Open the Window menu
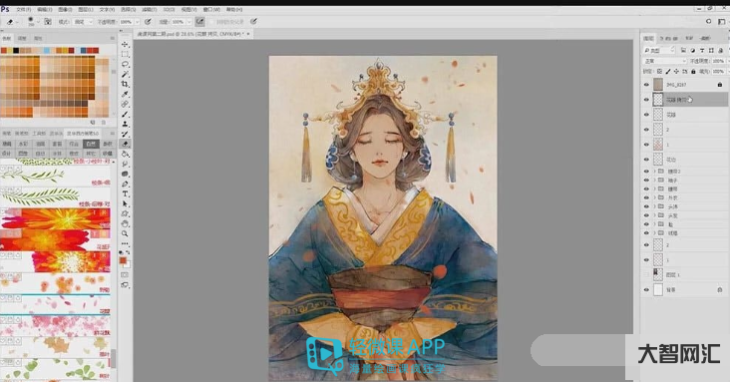The width and height of the screenshot is (730, 382). tap(211, 9)
